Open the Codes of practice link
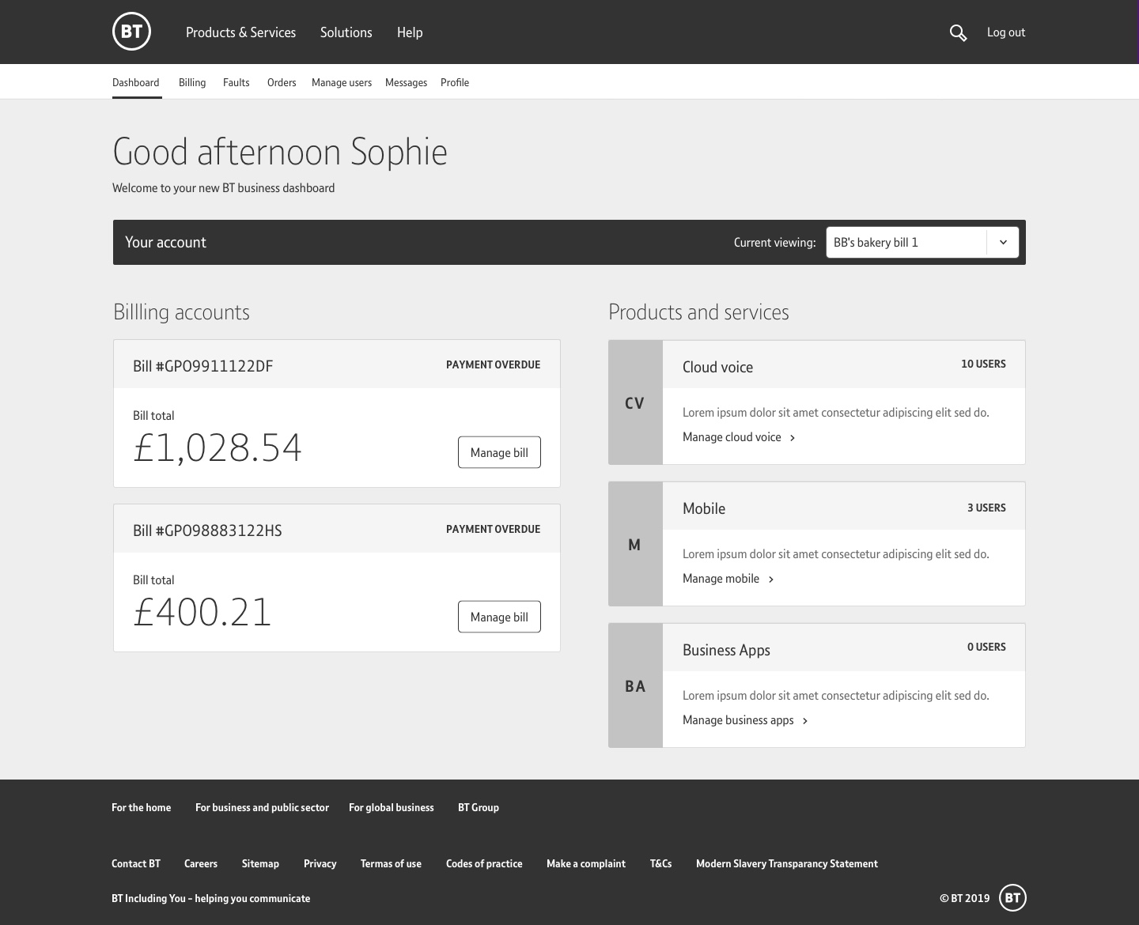This screenshot has width=1139, height=925. (x=484, y=863)
